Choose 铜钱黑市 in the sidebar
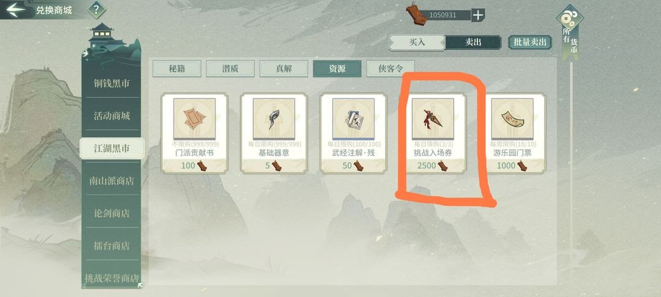 tap(111, 83)
